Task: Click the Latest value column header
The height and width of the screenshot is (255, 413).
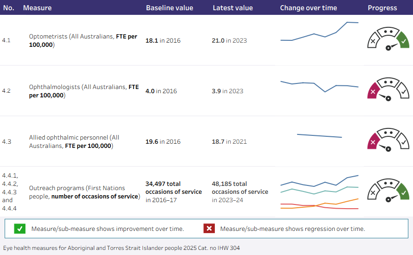Action: click(233, 8)
